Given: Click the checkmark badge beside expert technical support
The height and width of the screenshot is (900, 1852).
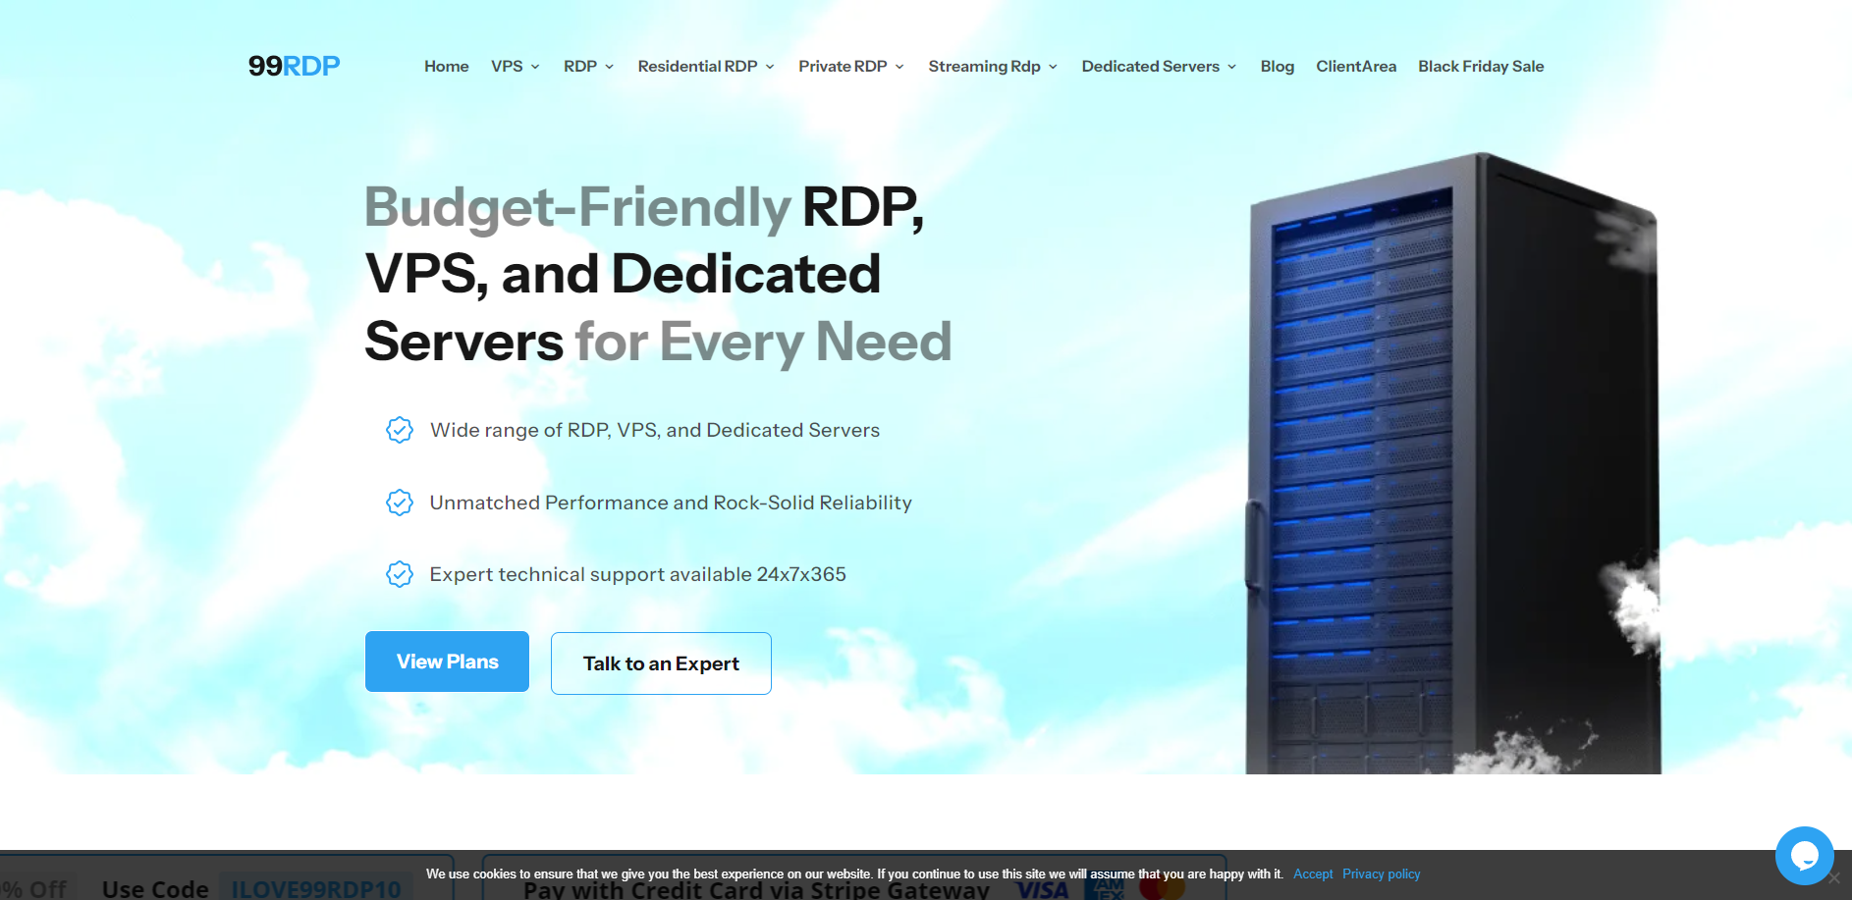Looking at the screenshot, I should coord(400,573).
